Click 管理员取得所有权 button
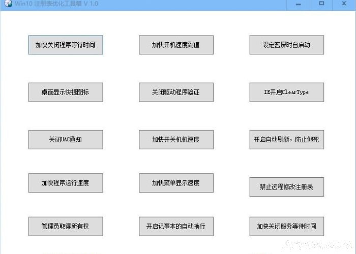Screen dimensions: 356x254 (66, 227)
